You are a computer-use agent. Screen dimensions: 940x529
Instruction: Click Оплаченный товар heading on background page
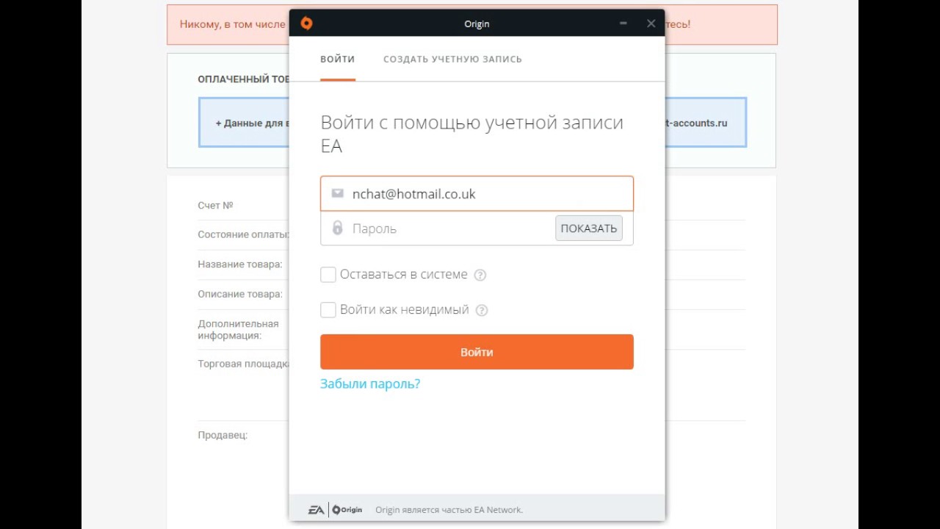(x=244, y=79)
